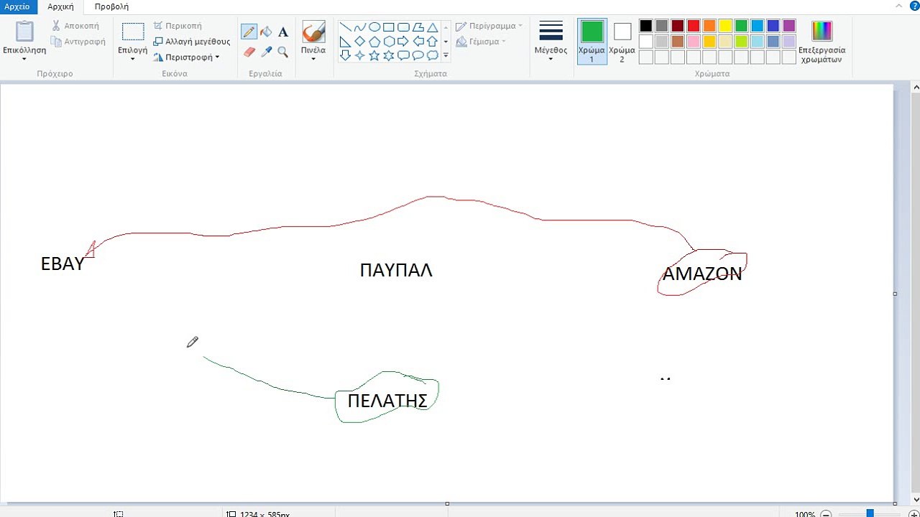The height and width of the screenshot is (517, 920).
Task: Click the Αποκοπή cut button
Action: point(75,26)
